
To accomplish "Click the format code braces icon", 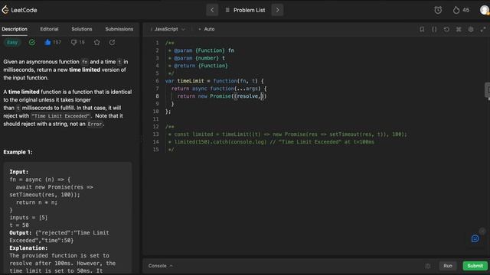I will point(434,29).
